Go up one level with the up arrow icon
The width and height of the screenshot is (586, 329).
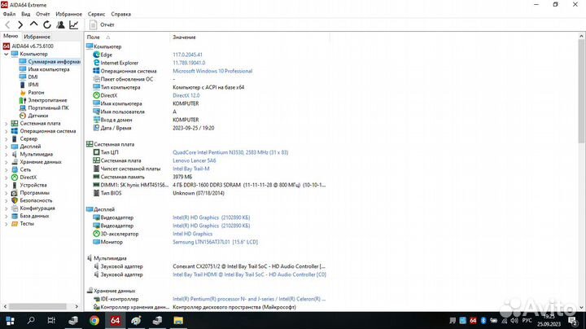[33, 24]
